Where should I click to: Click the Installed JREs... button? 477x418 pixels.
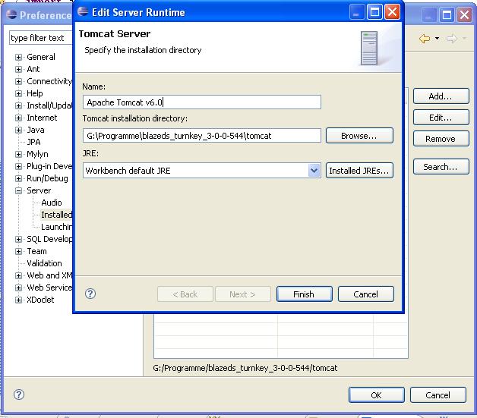359,171
